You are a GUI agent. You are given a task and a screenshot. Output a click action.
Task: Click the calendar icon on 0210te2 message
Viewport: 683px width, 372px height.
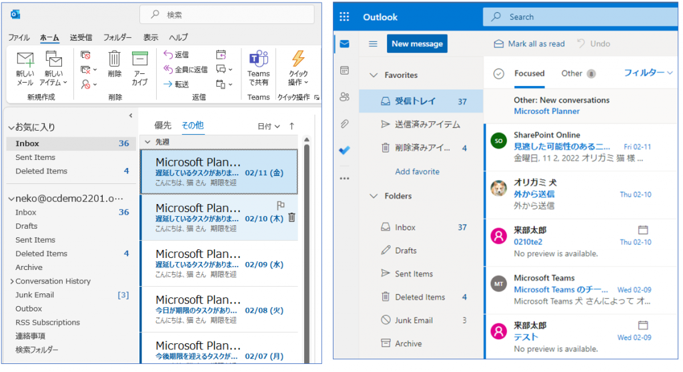tap(643, 229)
